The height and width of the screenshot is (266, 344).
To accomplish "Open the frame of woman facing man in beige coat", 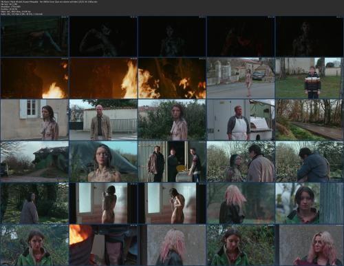I will click(241, 161).
